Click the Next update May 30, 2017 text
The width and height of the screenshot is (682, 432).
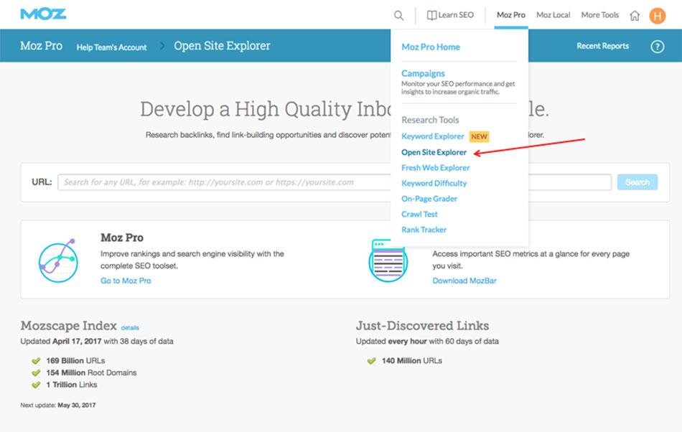point(58,405)
